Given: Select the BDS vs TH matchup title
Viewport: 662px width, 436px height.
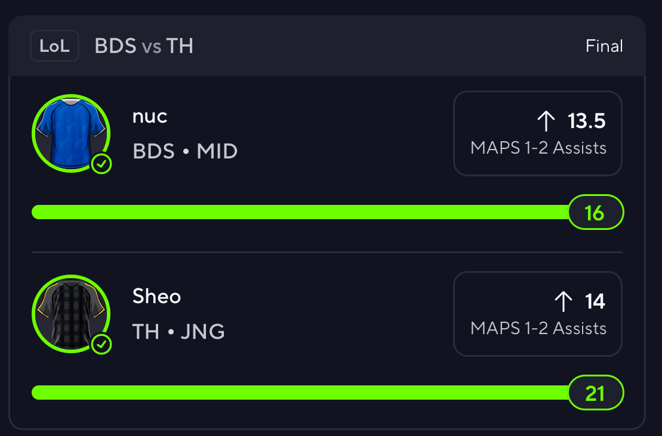Looking at the screenshot, I should pyautogui.click(x=144, y=46).
